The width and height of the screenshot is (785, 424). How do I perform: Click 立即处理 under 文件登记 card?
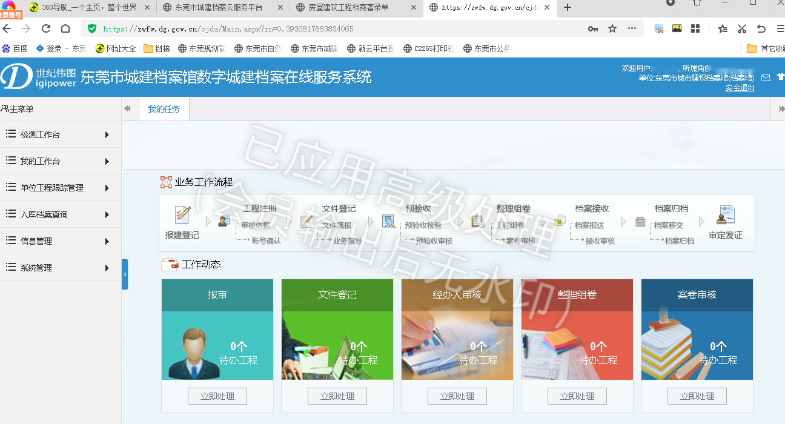pyautogui.click(x=337, y=396)
